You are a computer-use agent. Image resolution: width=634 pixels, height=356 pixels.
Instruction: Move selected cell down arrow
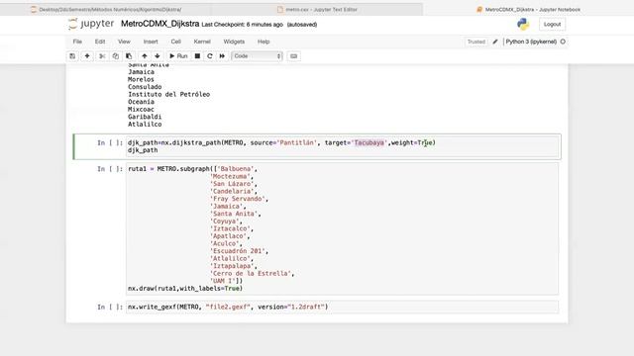[158, 56]
